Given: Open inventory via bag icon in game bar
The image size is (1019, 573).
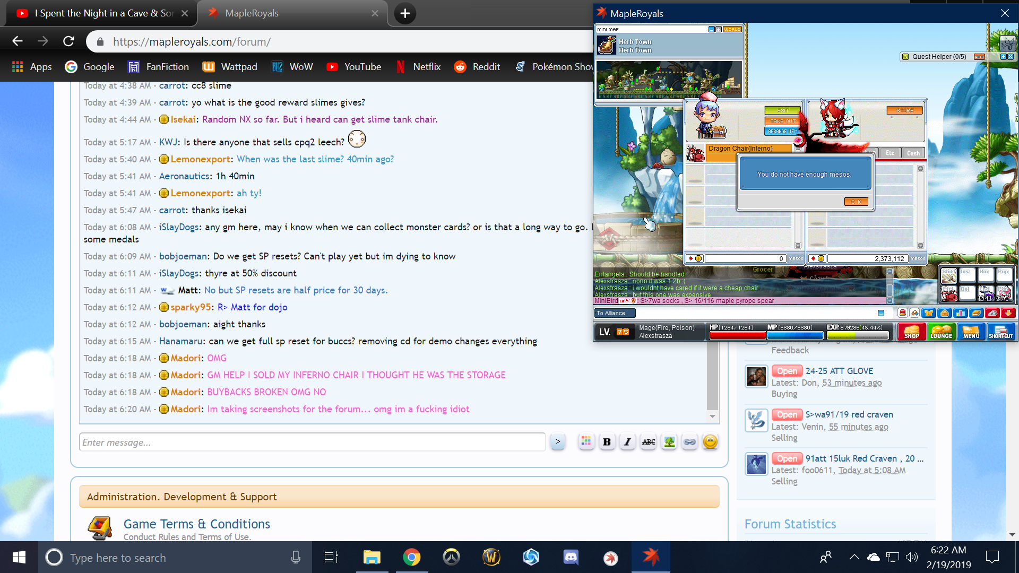Looking at the screenshot, I should pos(944,313).
